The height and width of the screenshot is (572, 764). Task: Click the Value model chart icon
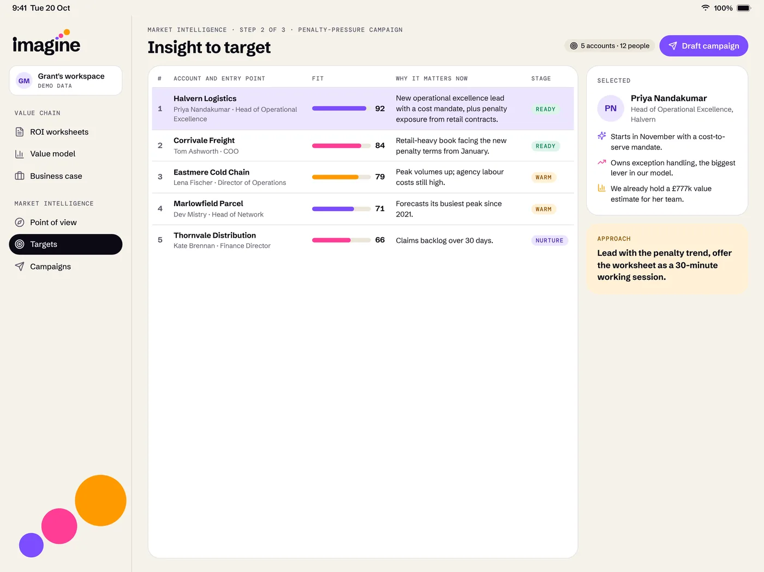(x=20, y=154)
